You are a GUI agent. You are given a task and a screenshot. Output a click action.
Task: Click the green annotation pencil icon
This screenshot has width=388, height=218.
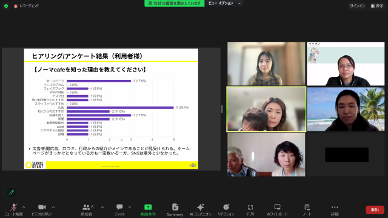[12, 192]
